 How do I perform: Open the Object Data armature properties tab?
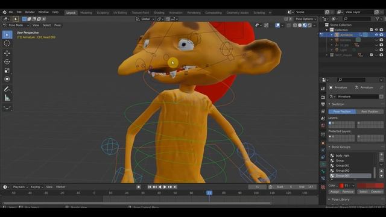(323, 164)
